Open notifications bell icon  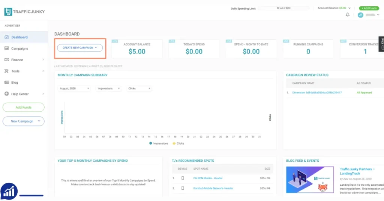348,15
